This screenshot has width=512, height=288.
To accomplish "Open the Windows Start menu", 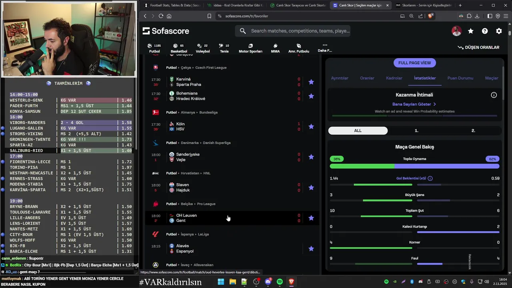I will (221, 282).
